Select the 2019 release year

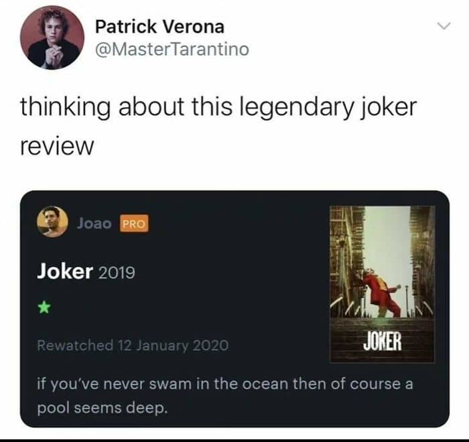pos(117,273)
